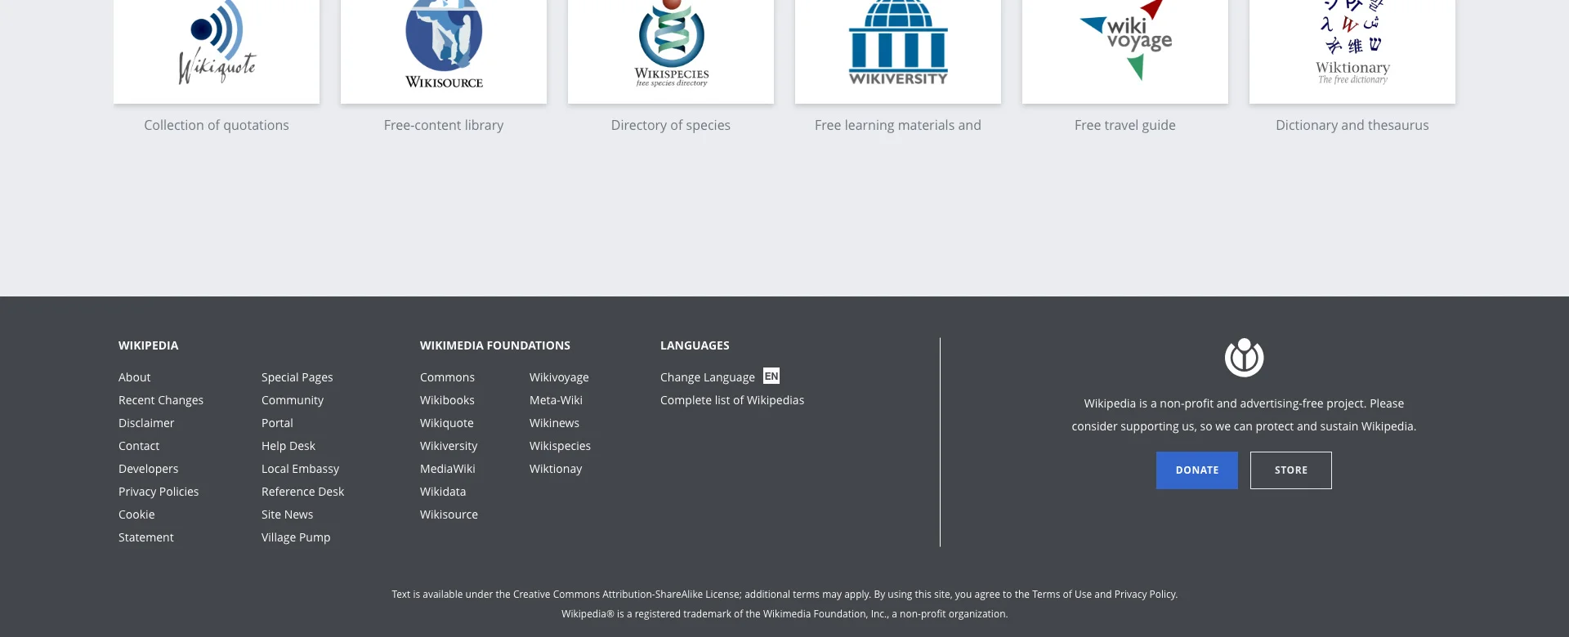Open Cookie Statement link
This screenshot has height=637, width=1569.
(x=146, y=526)
